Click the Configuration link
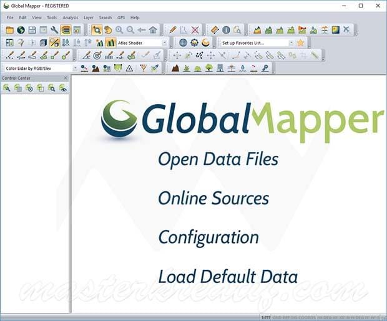Viewport: 387px width, 321px height. pos(208,237)
